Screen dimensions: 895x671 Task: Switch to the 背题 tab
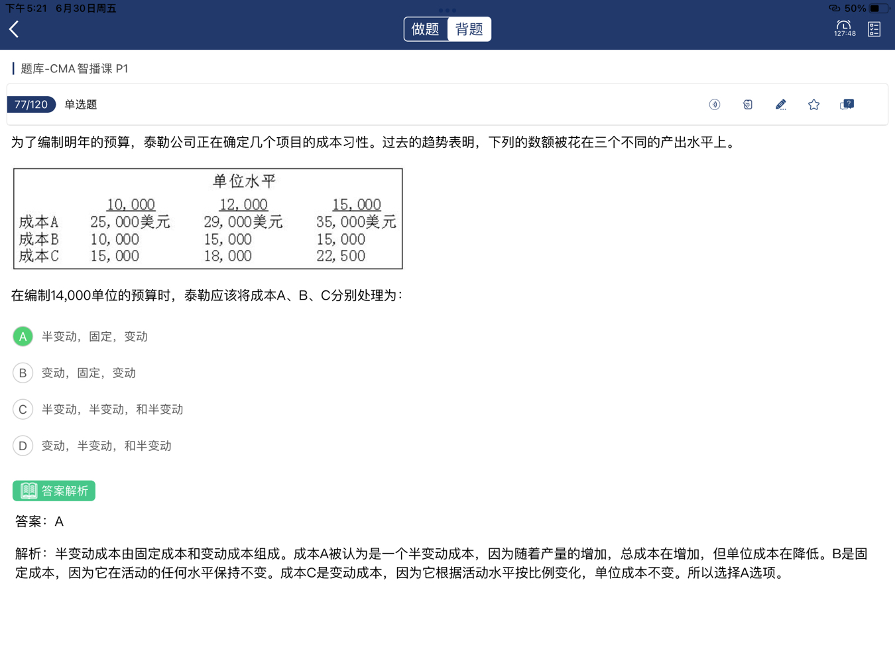[x=469, y=29]
